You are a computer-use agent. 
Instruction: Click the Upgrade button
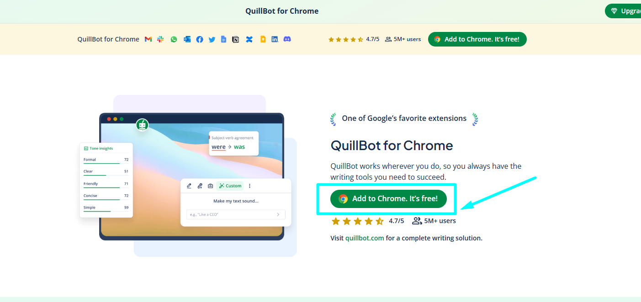(x=624, y=11)
